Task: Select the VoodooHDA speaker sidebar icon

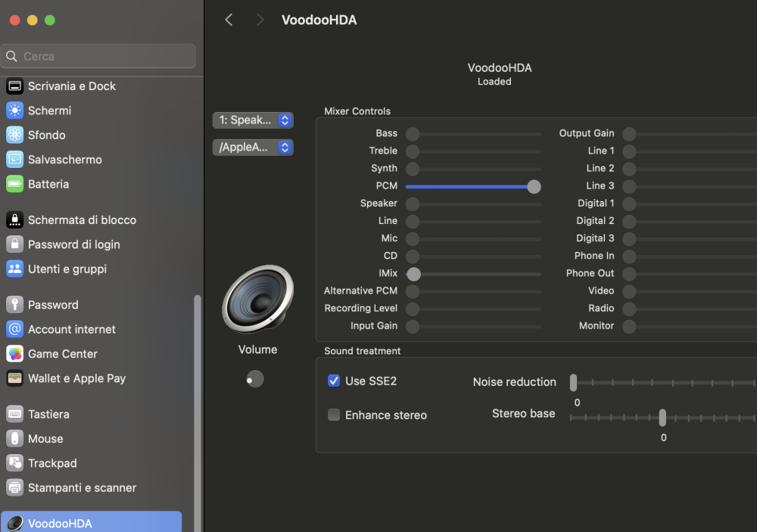Action: tap(14, 524)
